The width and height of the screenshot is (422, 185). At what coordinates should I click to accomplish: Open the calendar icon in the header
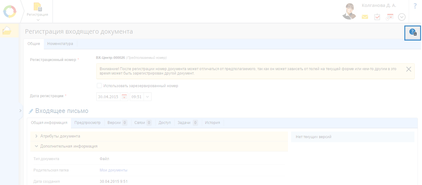coord(390,17)
